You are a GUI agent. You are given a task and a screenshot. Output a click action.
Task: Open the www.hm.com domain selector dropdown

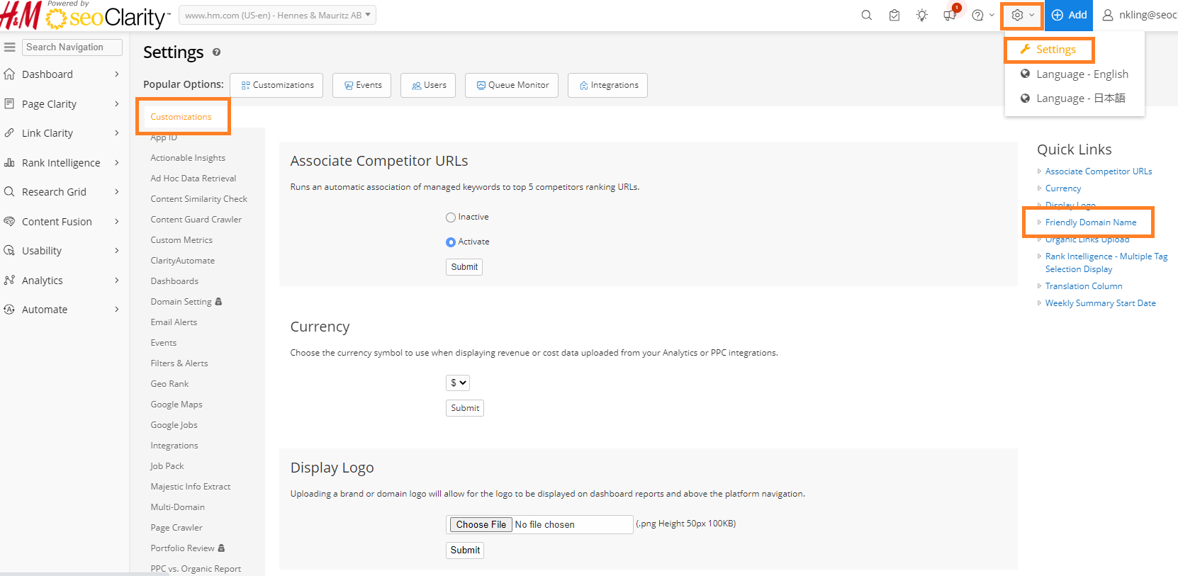277,15
